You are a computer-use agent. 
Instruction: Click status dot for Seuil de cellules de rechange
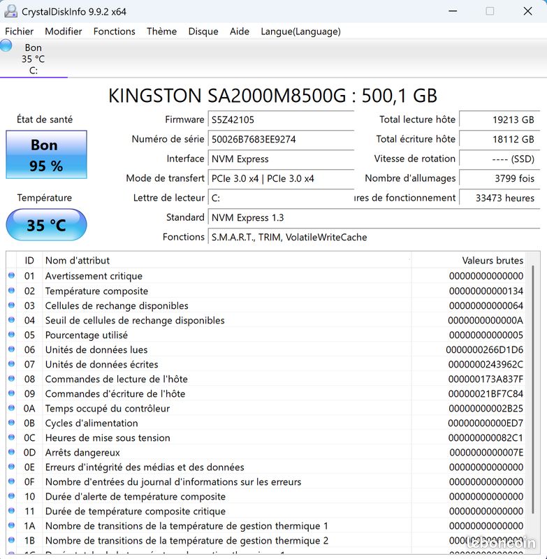[11, 320]
